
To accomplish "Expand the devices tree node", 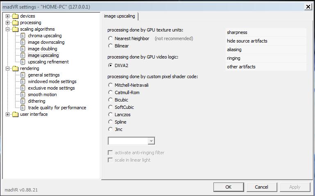I will (x=7, y=16).
